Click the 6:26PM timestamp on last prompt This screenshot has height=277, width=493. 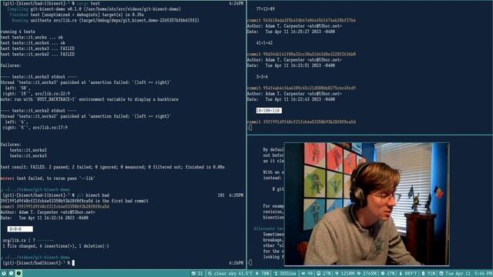236,263
